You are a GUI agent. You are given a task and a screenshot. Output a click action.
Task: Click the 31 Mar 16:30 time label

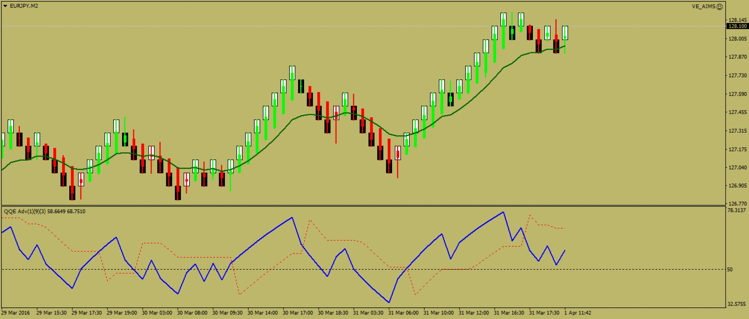point(509,313)
